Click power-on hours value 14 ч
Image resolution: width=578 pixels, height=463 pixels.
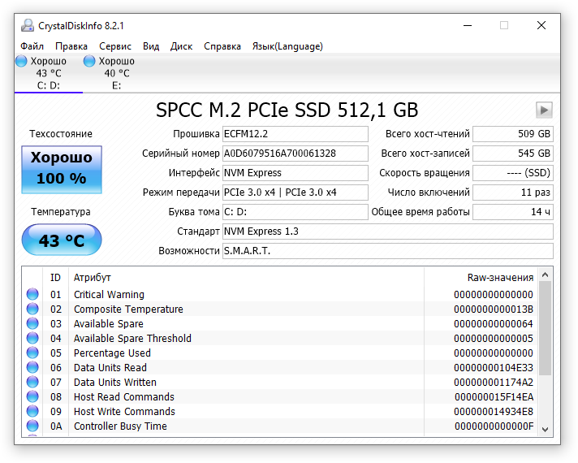[513, 212]
